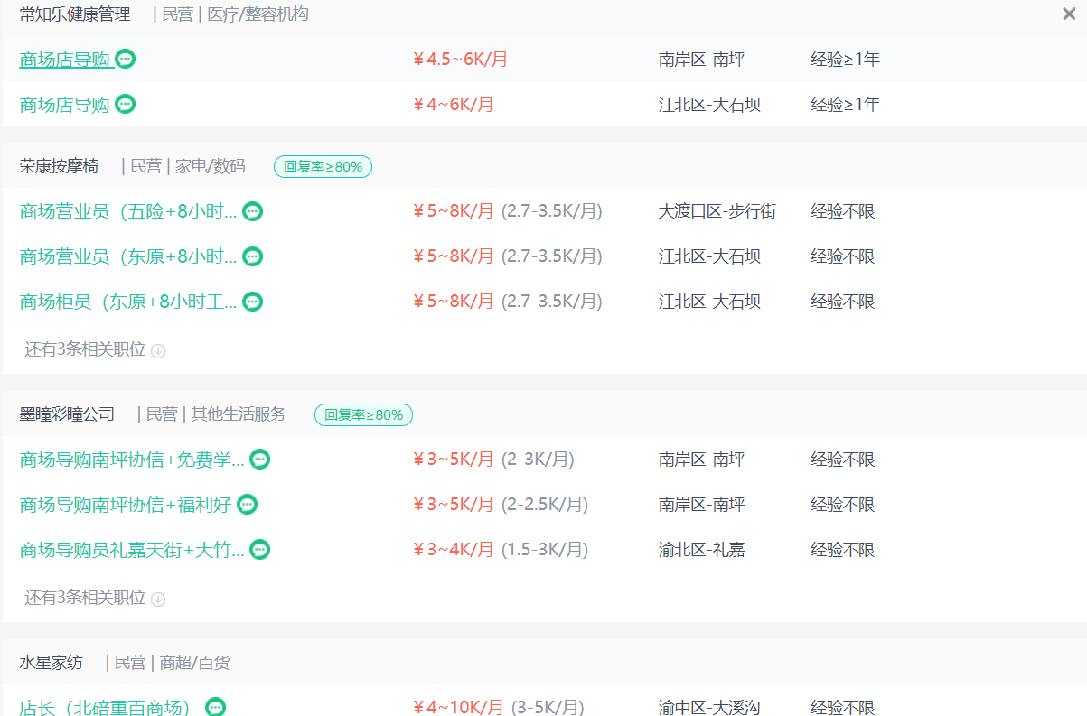The image size is (1087, 716).
Task: Open the 水星家纺 company page
Action: point(52,663)
